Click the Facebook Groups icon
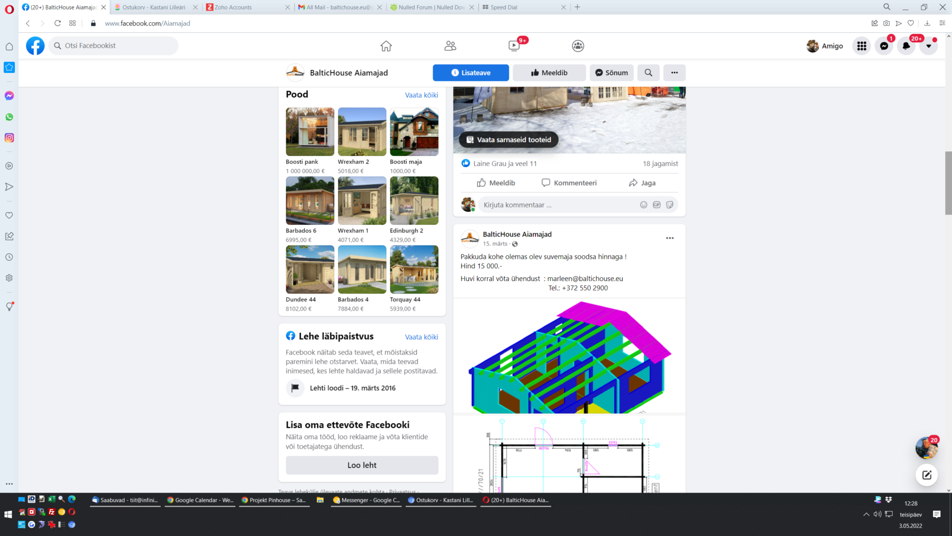Viewport: 952px width, 536px height. coord(578,46)
